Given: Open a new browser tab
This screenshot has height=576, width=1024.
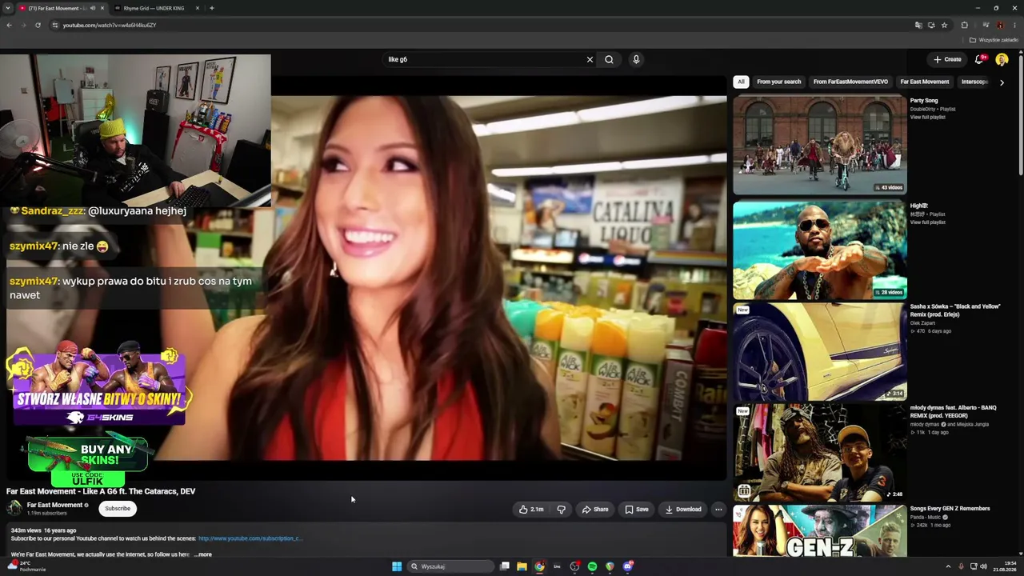Looking at the screenshot, I should (x=211, y=8).
